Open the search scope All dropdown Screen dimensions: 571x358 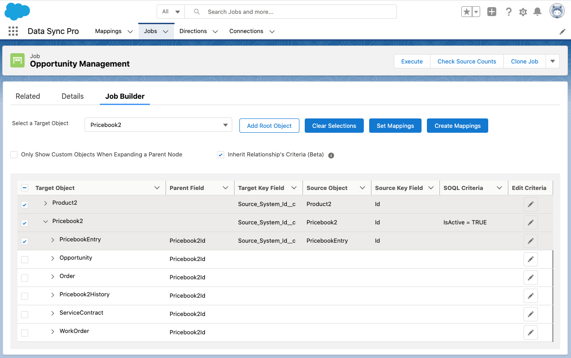(x=171, y=12)
